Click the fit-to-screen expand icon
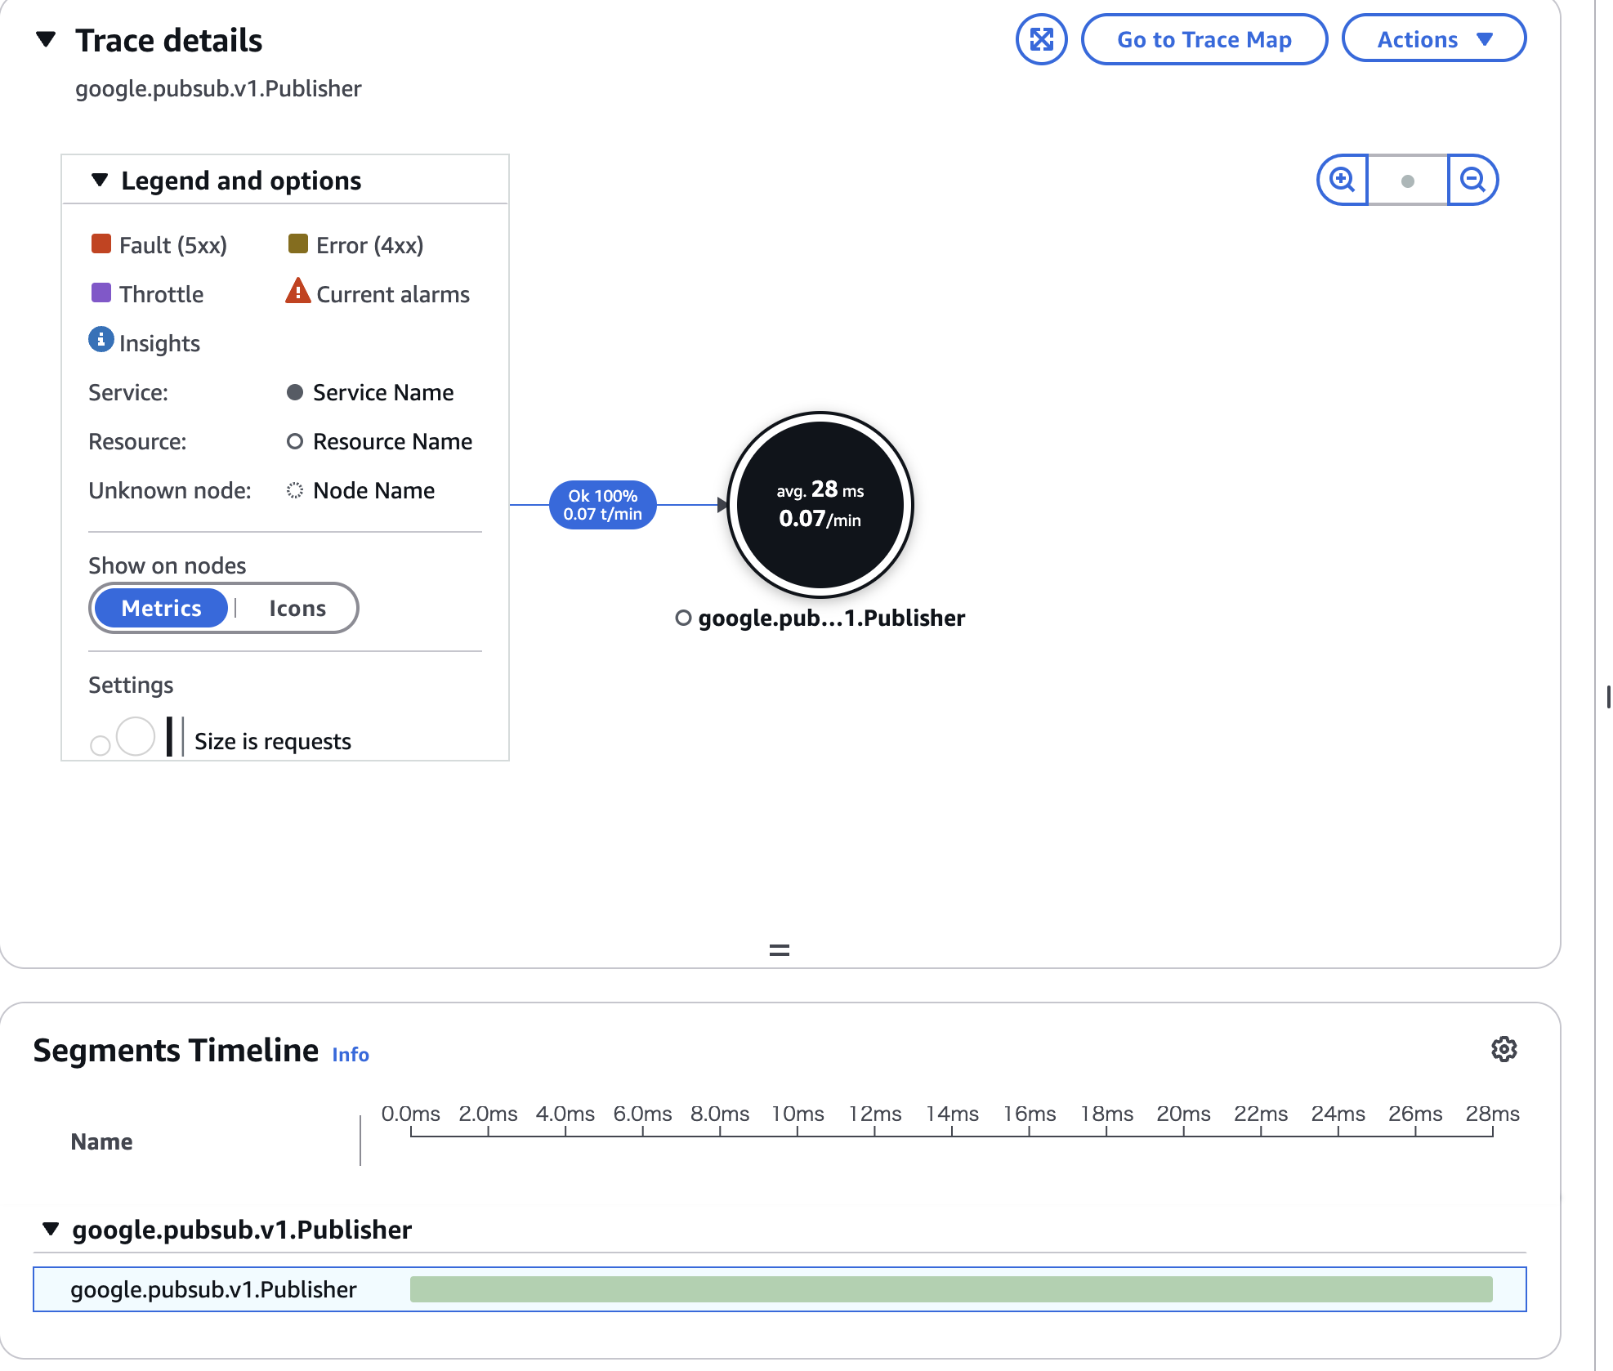This screenshot has height=1371, width=1613. click(1041, 39)
